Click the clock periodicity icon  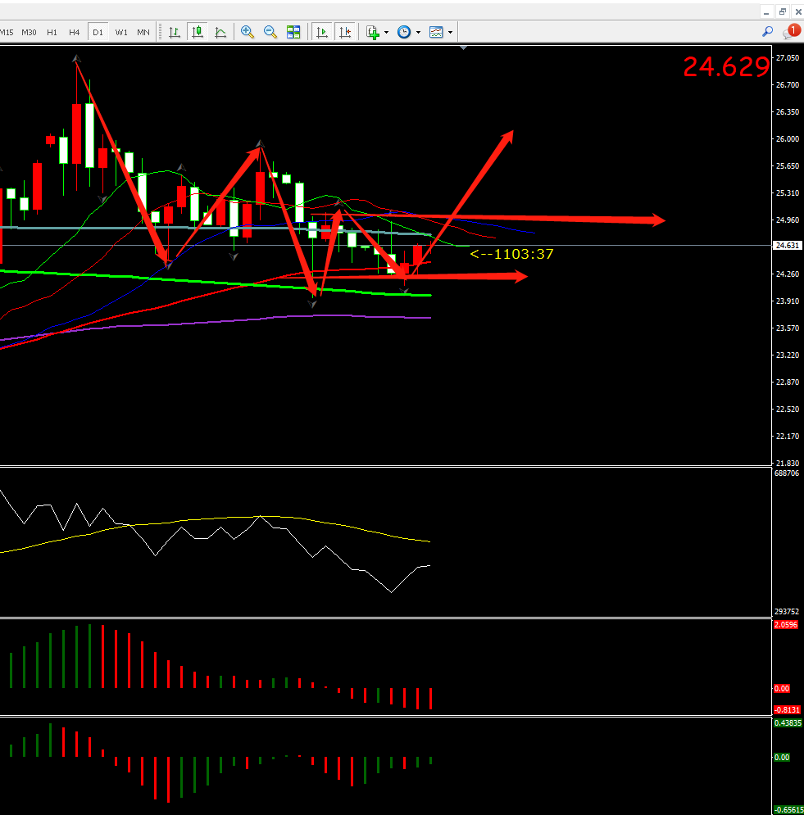[404, 32]
